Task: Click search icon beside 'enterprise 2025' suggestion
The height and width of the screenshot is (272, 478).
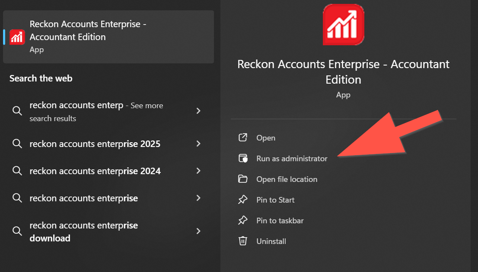Action: click(17, 144)
